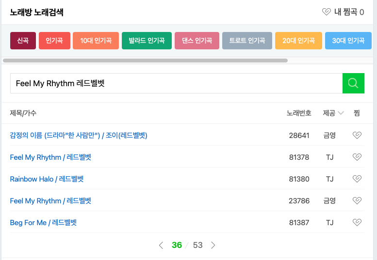Viewport: 377px width, 260px height.
Task: Click the 내 찜곡 0 label
Action: pos(349,12)
